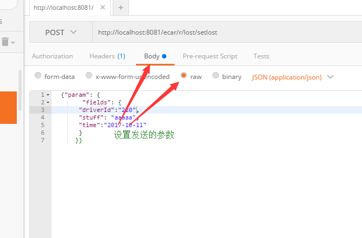Click the trash delete icon in sidebar
The width and height of the screenshot is (362, 238).
[x=5, y=42]
